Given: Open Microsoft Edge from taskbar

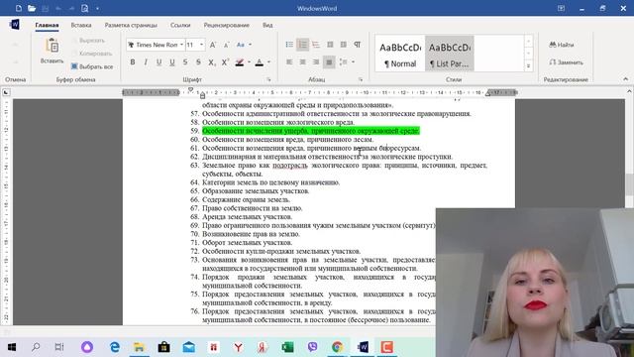Looking at the screenshot, I should 115,347.
